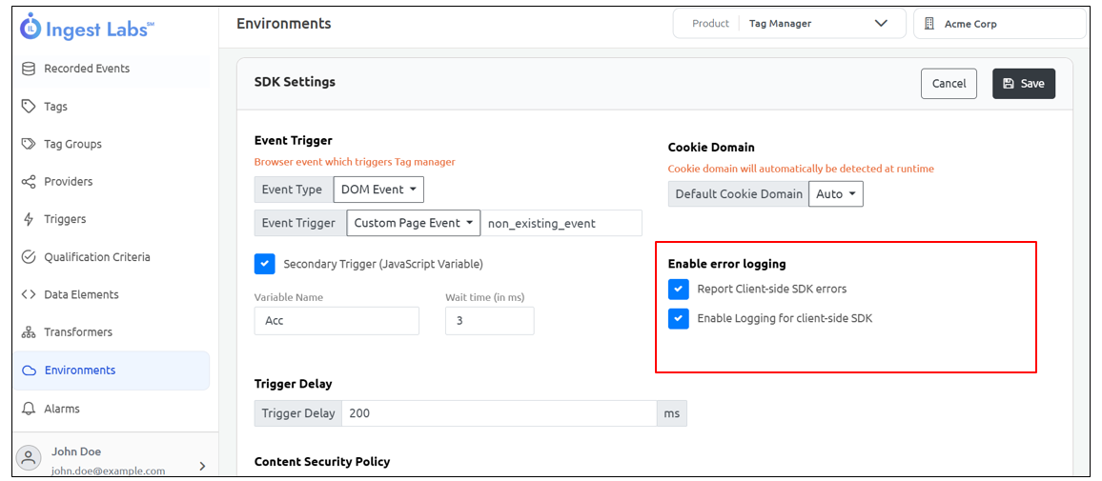Open the DOM Event type dropdown
The width and height of the screenshot is (1102, 481).
click(378, 190)
